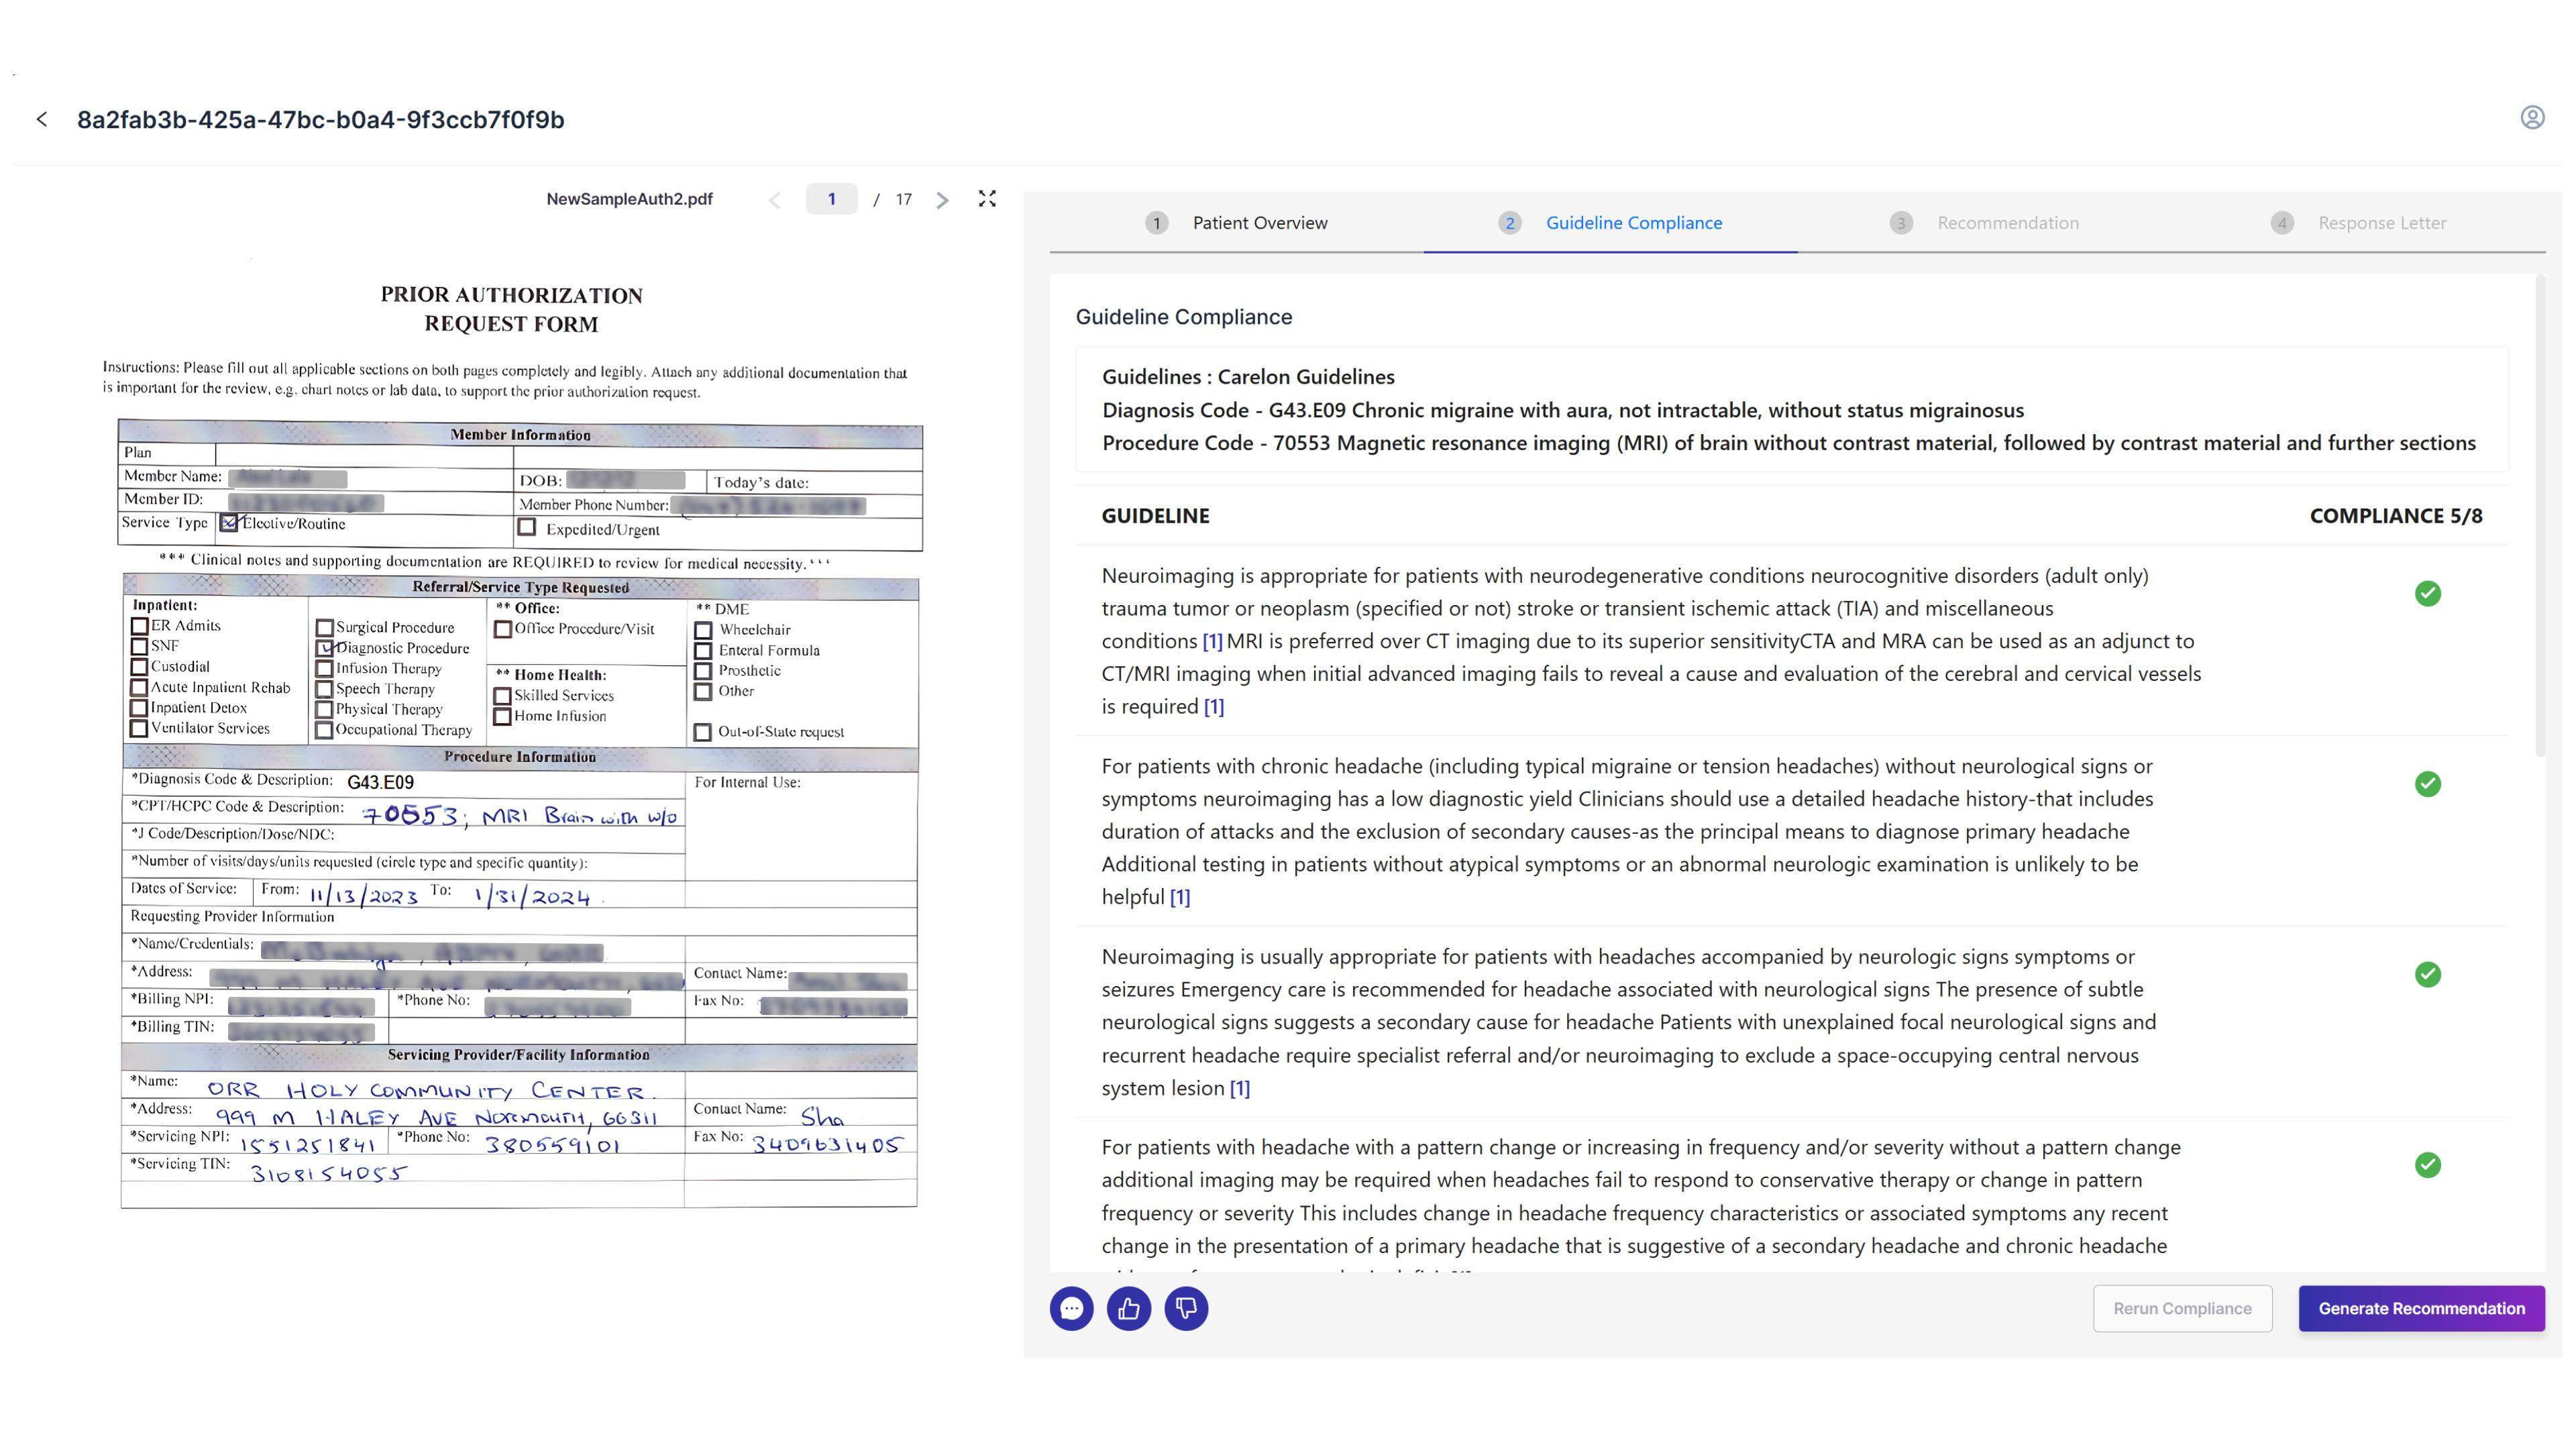Open citation [1] in second guideline

pos(1180,897)
